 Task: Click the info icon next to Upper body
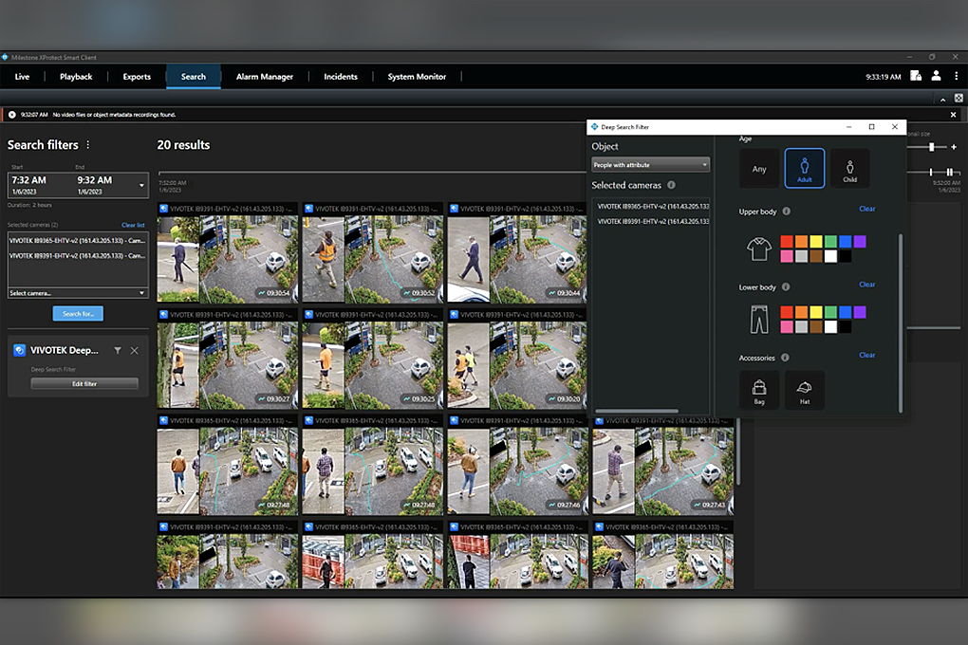click(x=787, y=212)
